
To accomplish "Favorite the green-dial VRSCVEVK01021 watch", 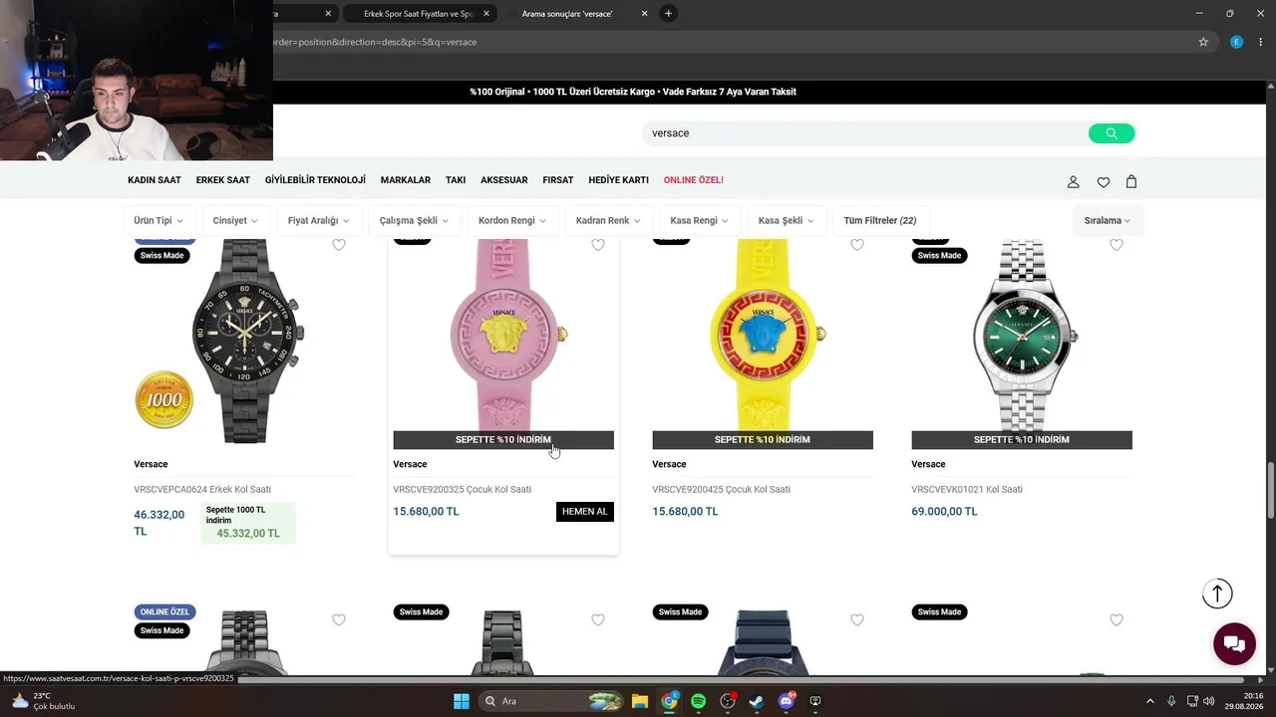I will point(1116,245).
